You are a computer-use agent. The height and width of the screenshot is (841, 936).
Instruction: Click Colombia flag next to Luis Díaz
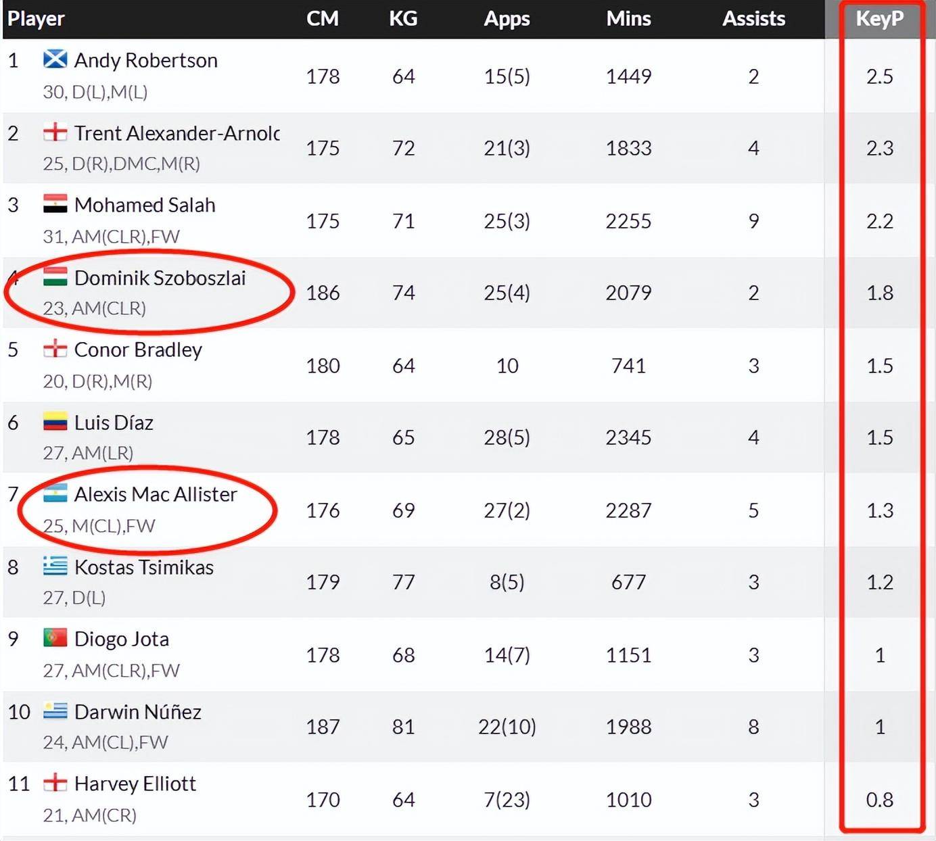(55, 422)
